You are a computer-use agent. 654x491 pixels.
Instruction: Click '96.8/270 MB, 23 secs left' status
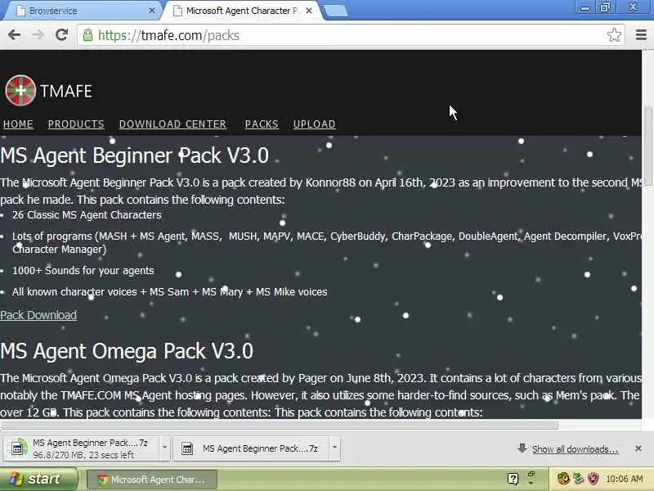[83, 455]
